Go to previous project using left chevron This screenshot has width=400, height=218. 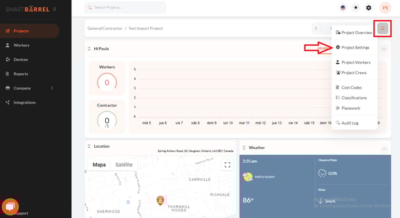tap(316, 28)
